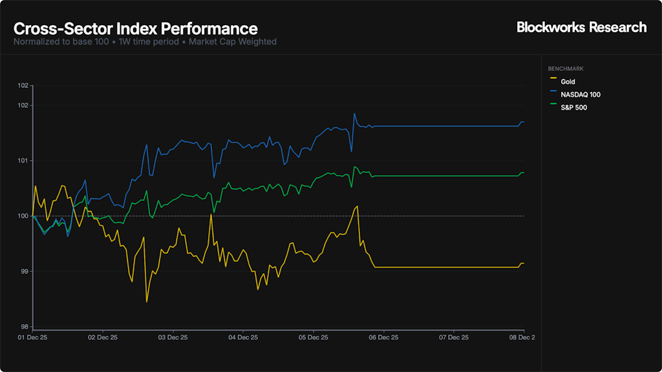Viewport: 662px width, 372px height.
Task: Hide the S&P 500 legend series
Action: (x=573, y=108)
